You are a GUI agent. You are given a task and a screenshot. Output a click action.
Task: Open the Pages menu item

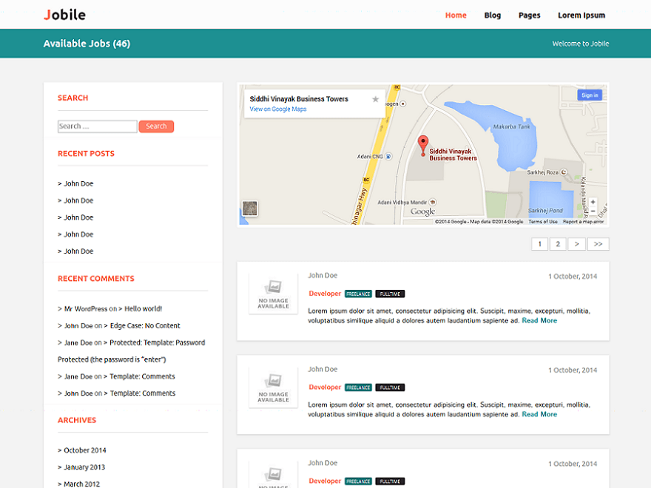point(529,15)
